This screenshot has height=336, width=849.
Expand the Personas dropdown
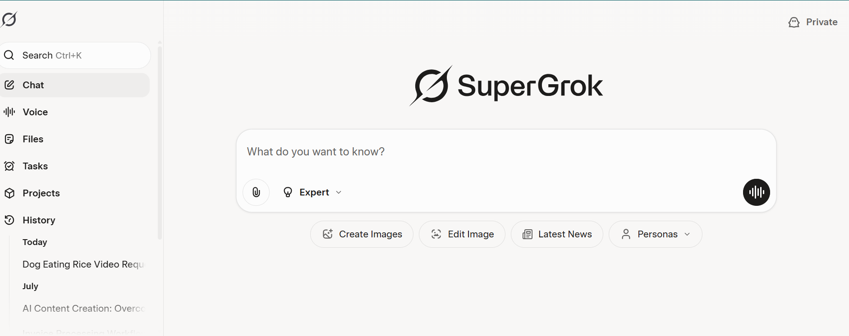(655, 234)
